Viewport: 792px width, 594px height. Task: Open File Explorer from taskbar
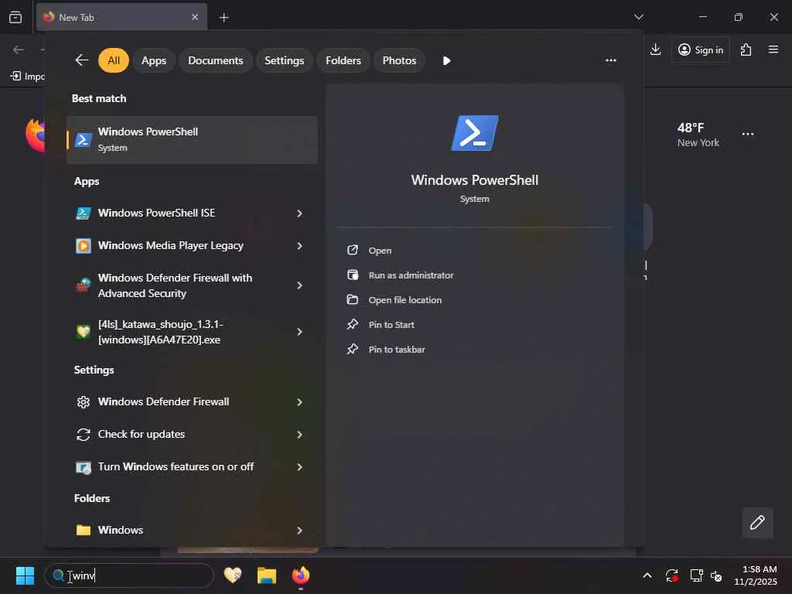[267, 575]
